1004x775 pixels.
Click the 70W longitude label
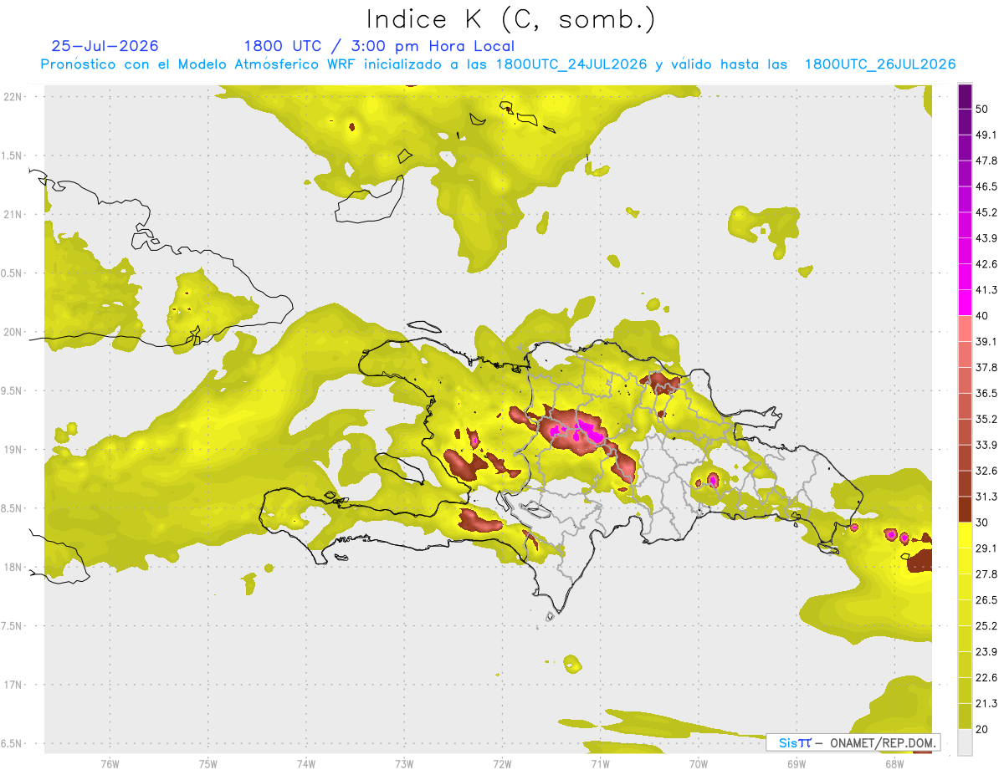pyautogui.click(x=698, y=763)
